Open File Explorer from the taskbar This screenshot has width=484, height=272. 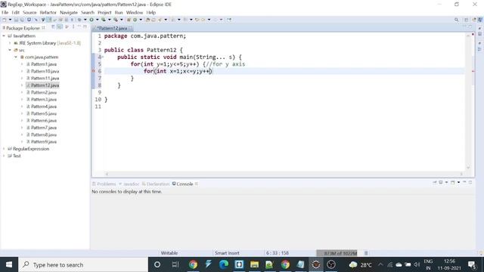tap(254, 264)
